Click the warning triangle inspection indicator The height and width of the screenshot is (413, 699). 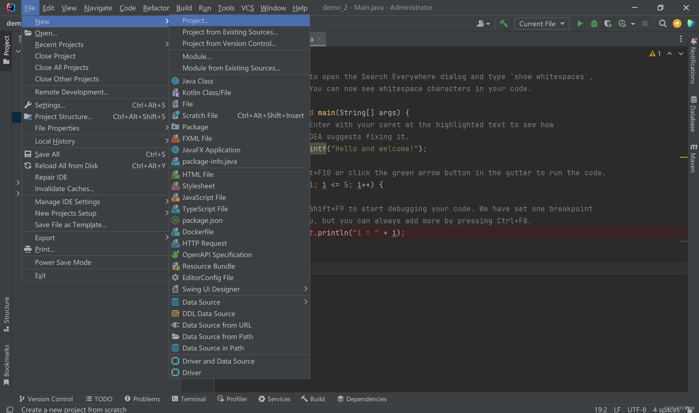(x=655, y=54)
